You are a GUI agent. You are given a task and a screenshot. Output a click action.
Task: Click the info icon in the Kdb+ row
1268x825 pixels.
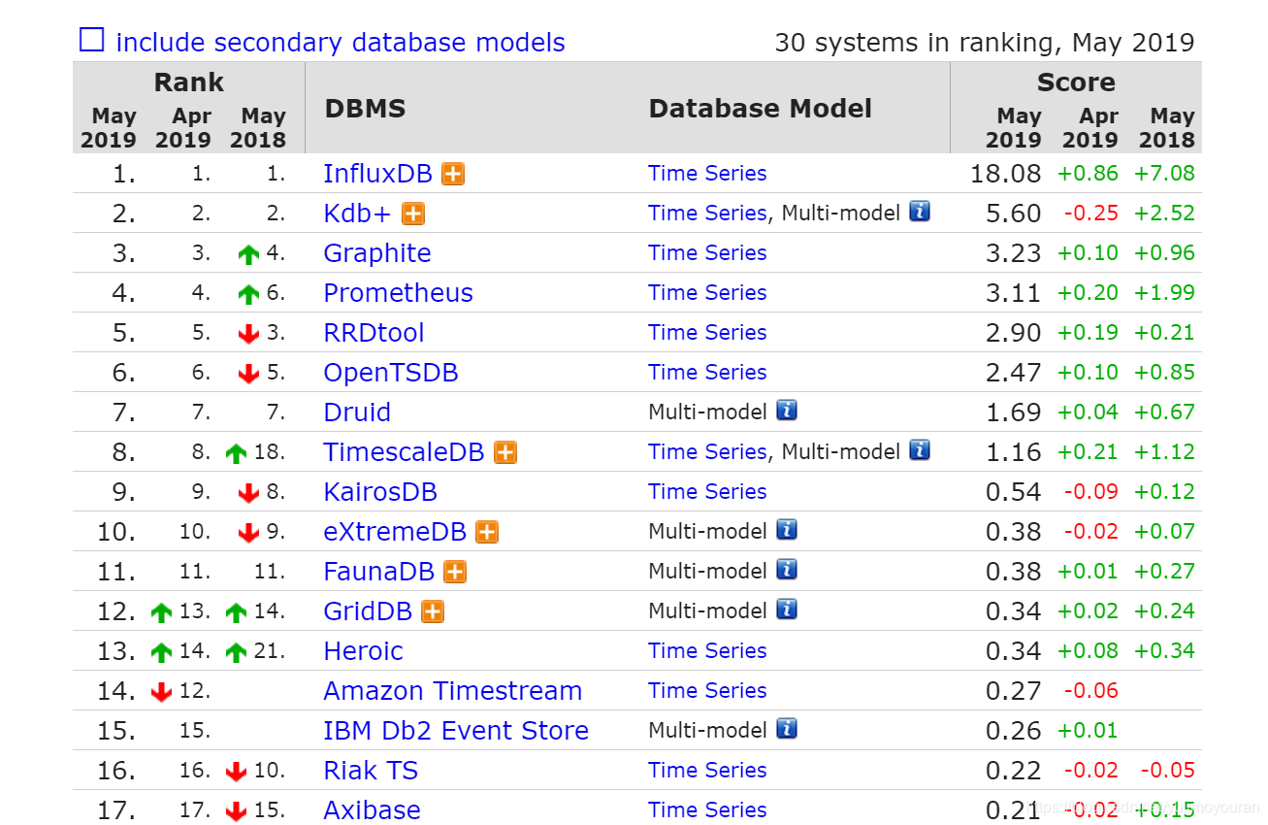click(x=920, y=212)
